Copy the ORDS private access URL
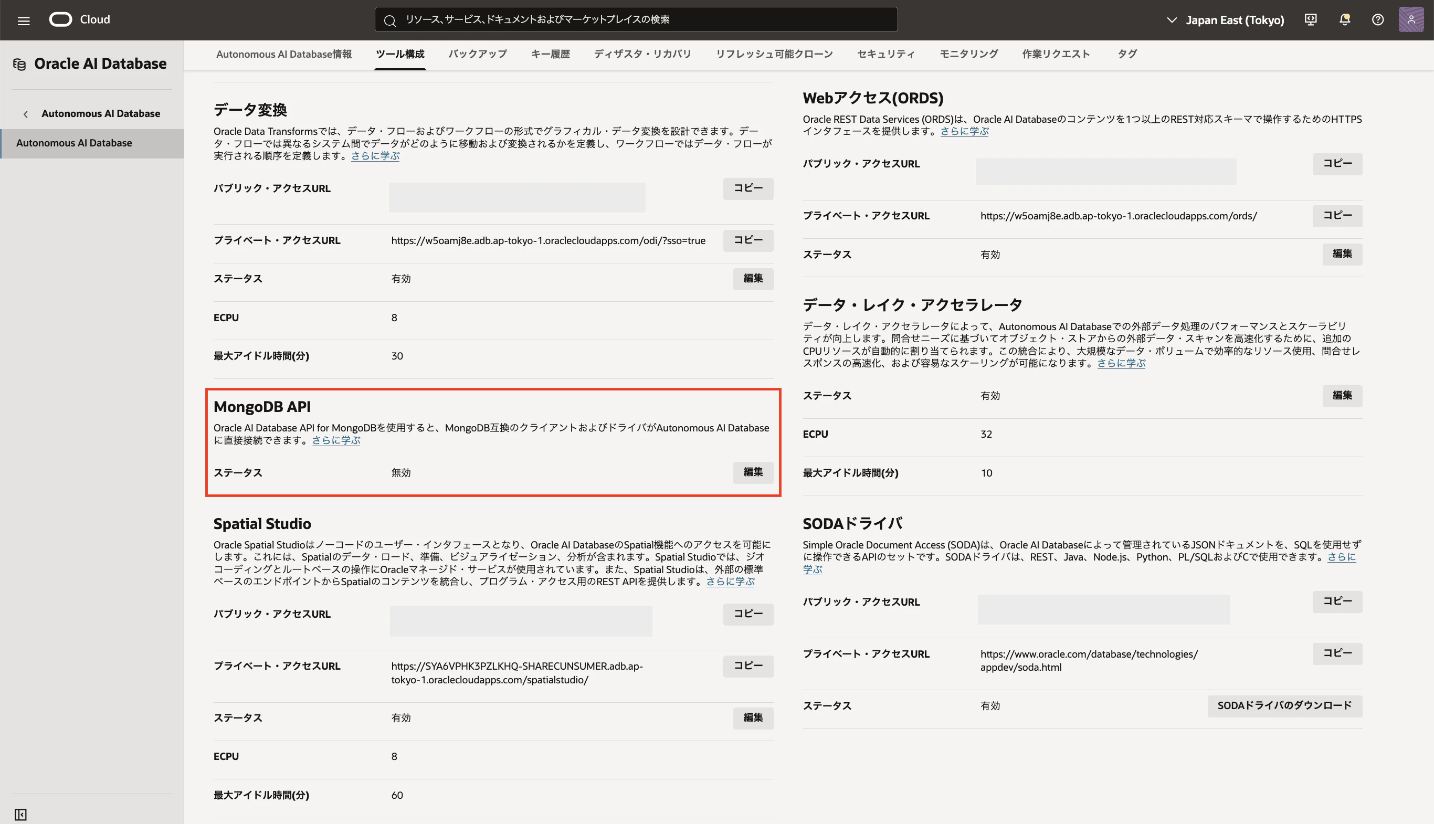Viewport: 1434px width, 824px height. [1337, 216]
